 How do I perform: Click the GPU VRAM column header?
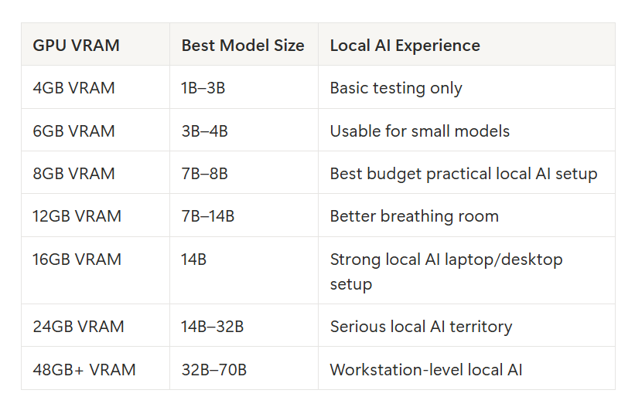[76, 46]
